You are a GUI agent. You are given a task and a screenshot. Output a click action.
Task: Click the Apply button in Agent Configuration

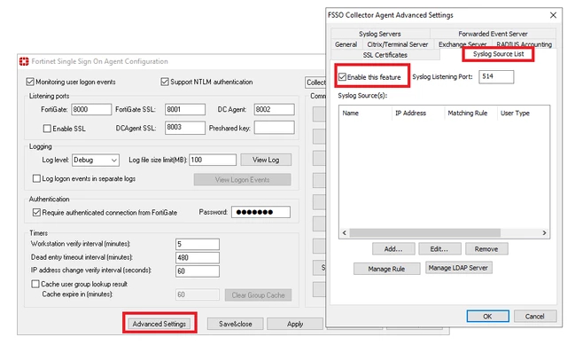pyautogui.click(x=295, y=324)
